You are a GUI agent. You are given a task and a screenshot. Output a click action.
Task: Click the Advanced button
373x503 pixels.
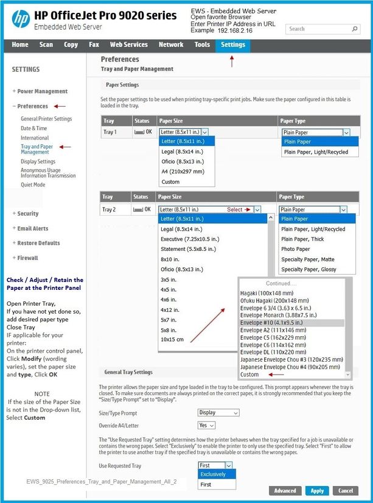coord(285,490)
